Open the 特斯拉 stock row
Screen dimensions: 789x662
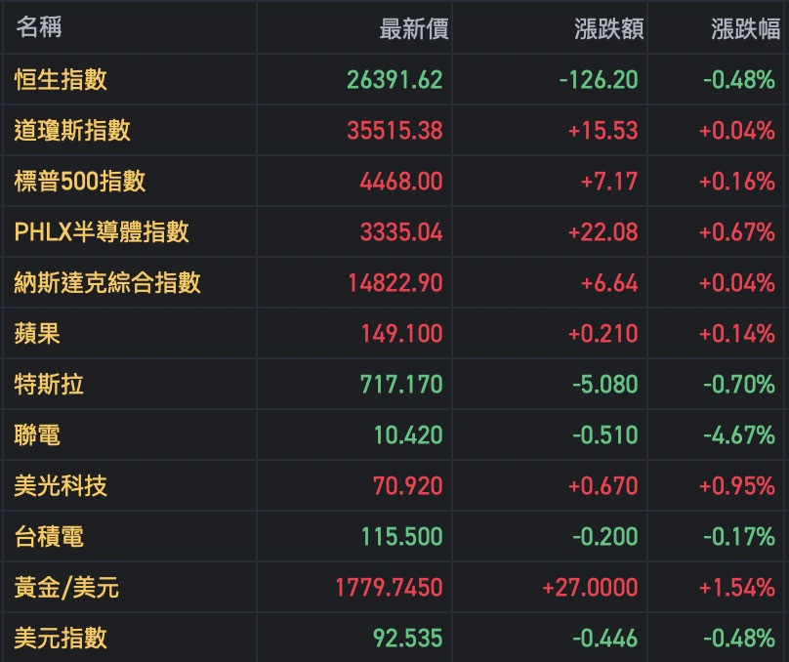tap(49, 385)
